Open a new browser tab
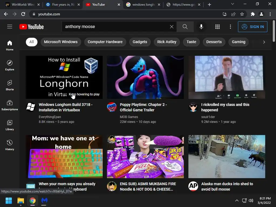The image size is (276, 207). (209, 5)
